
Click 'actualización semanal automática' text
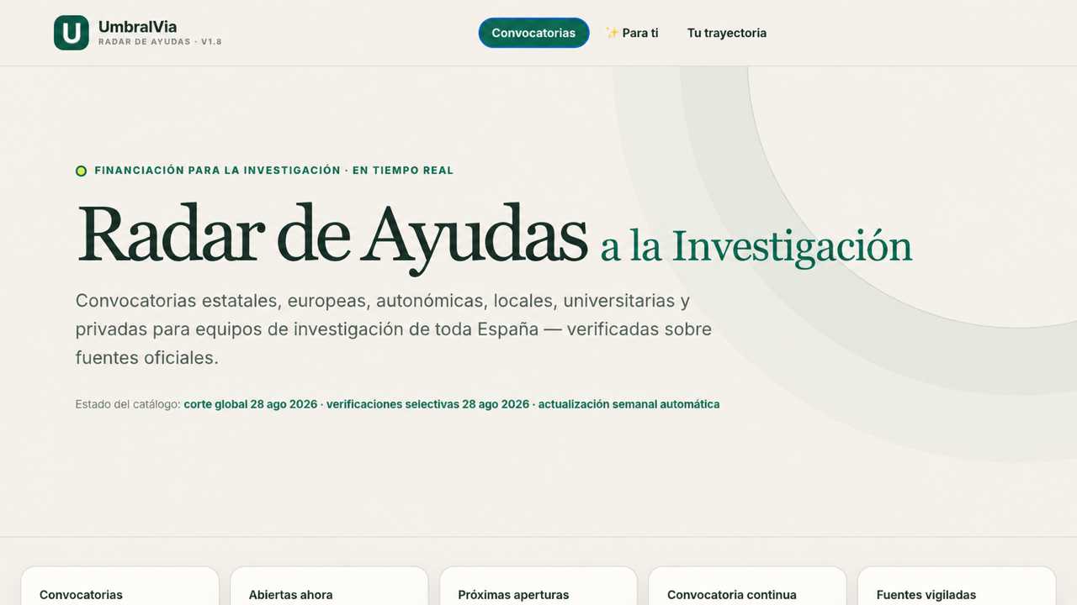pyautogui.click(x=629, y=404)
